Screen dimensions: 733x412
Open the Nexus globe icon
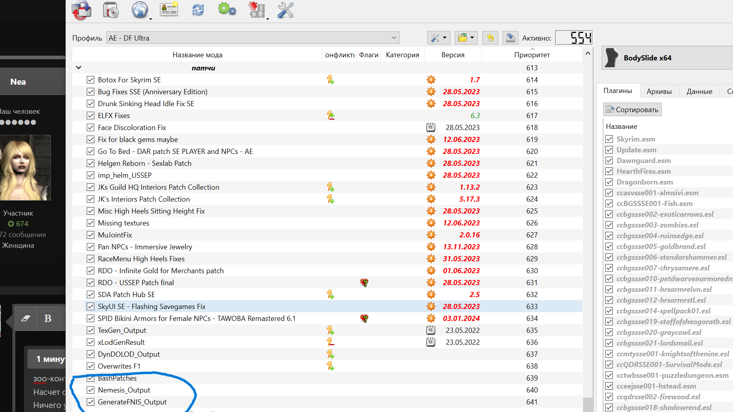coord(140,10)
